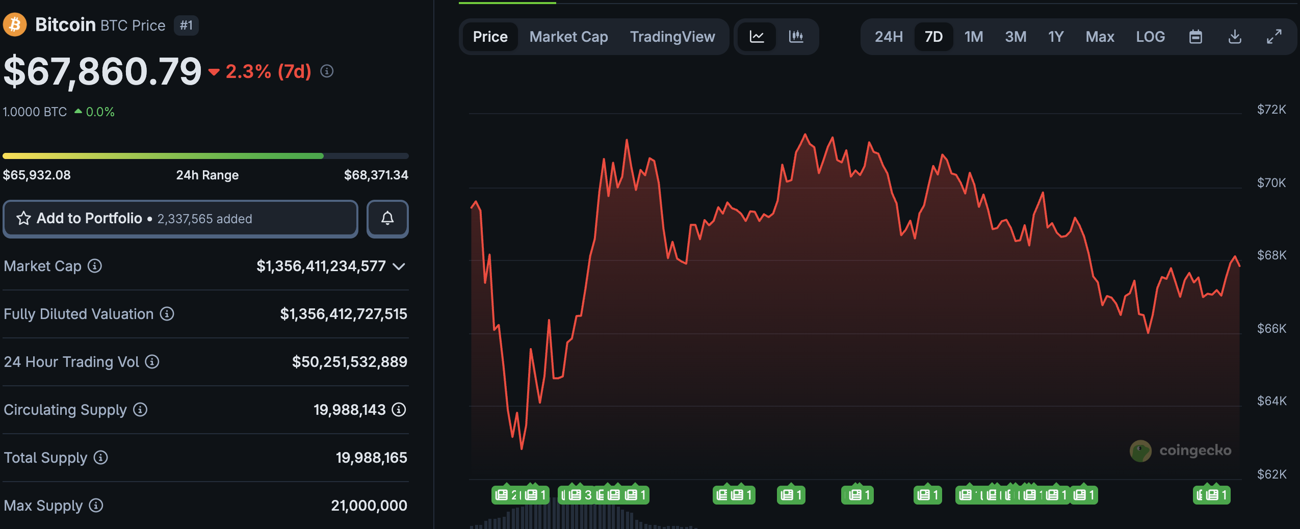Click the red Bitcoin price chart area

coord(855,306)
